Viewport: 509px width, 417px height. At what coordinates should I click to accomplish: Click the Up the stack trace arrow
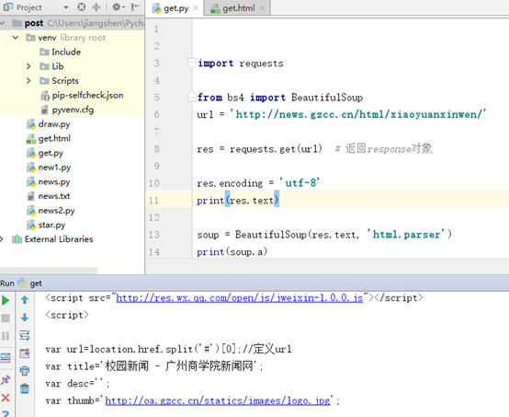click(25, 300)
